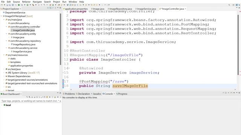Toggle the fold marker at line 14

point(69,68)
